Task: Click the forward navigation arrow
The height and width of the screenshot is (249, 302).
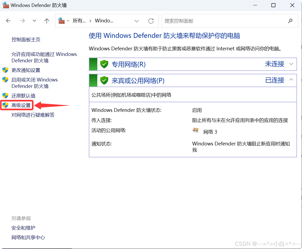Action: pos(23,21)
